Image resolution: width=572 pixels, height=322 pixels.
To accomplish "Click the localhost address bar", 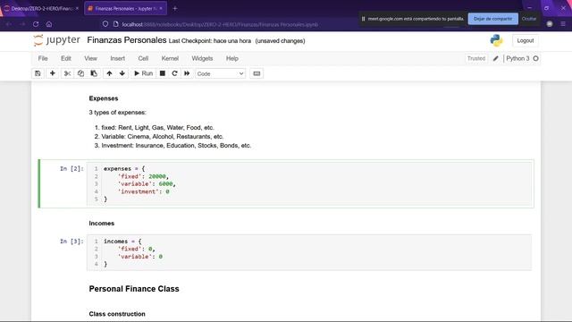I will click(x=220, y=24).
